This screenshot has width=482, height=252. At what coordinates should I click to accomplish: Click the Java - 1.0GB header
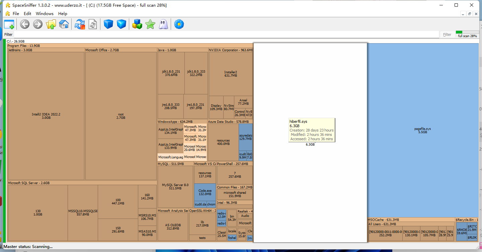point(182,50)
